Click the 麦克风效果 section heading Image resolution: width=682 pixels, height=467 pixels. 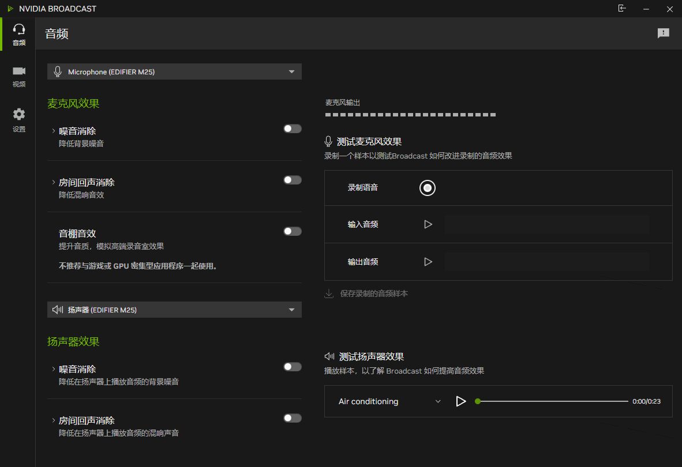[x=73, y=103]
